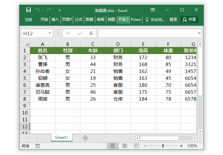
Task: Click the age cell 46
Action: [93, 92]
